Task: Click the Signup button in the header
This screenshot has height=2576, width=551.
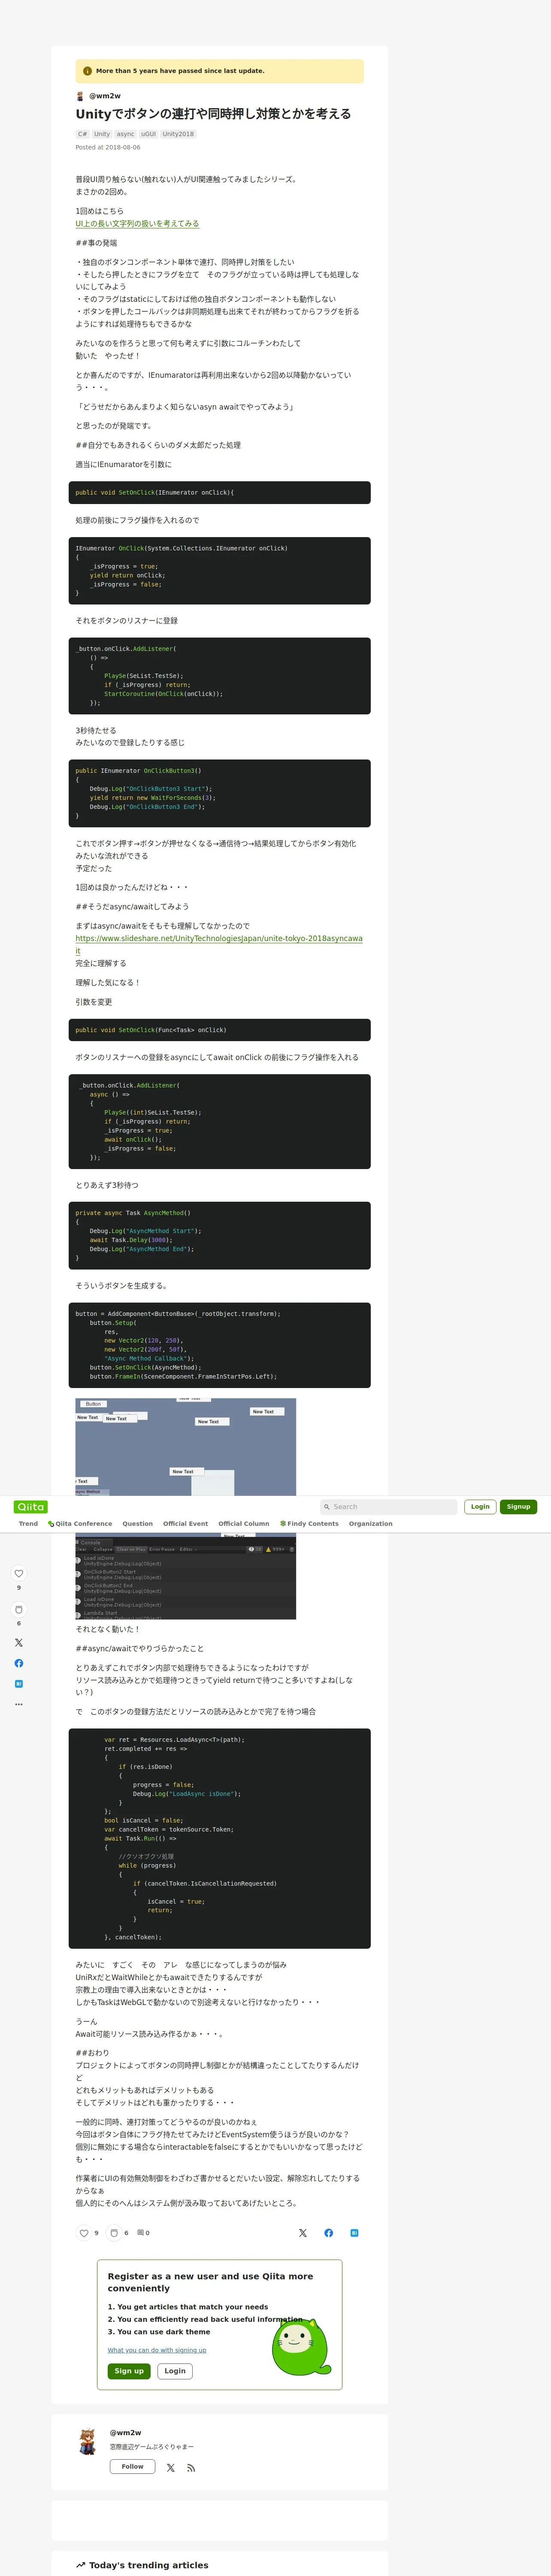Action: 518,1507
